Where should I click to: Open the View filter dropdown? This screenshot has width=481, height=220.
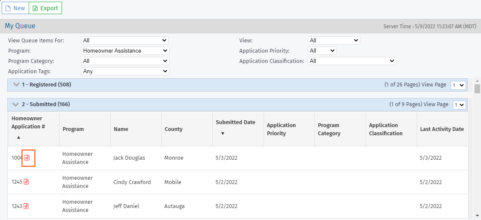coord(334,40)
